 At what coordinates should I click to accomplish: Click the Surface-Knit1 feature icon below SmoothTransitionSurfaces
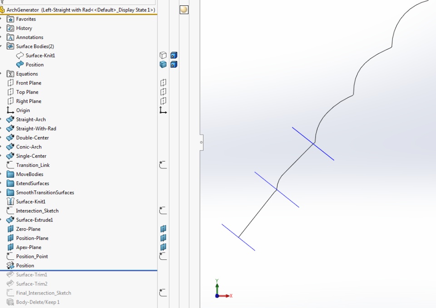click(10, 202)
